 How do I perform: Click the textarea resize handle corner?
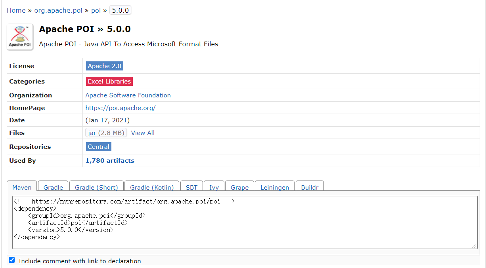[475, 246]
